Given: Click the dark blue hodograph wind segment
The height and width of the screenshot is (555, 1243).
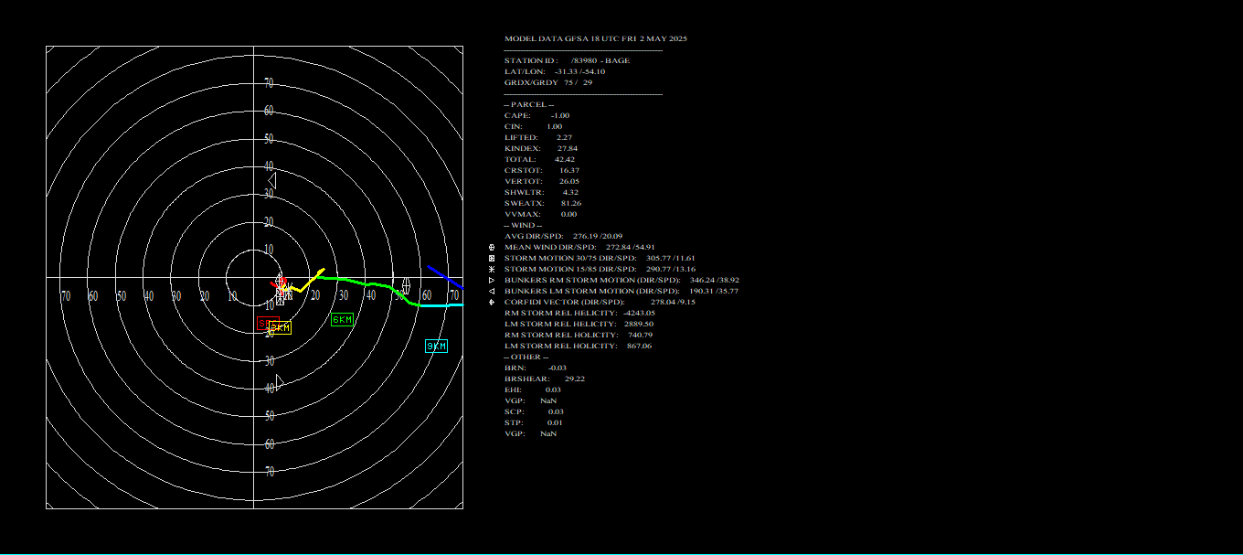Looking at the screenshot, I should coord(445,276).
